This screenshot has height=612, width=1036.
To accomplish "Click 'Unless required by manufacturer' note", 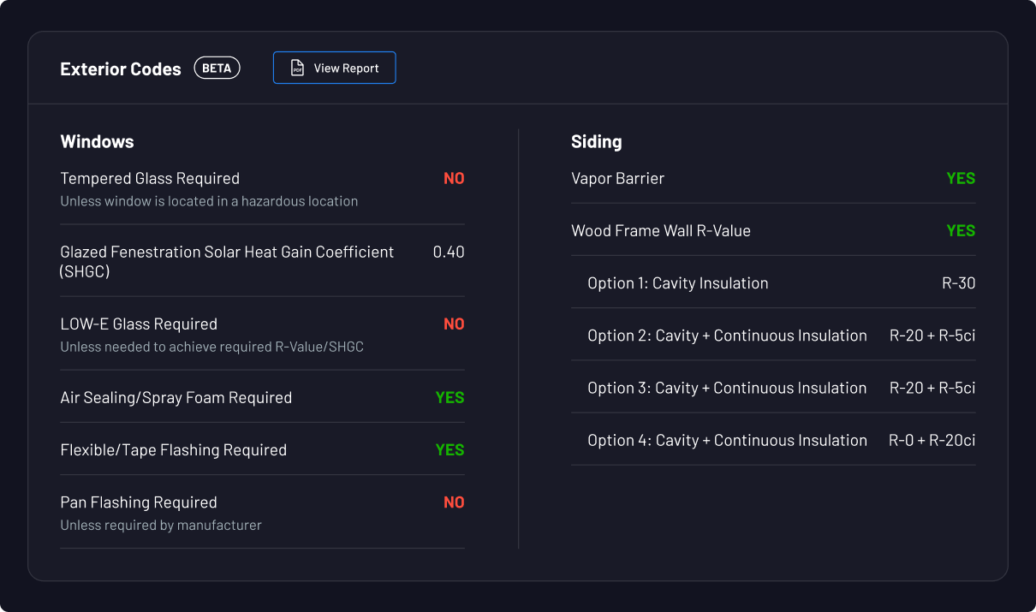I will click(x=161, y=525).
